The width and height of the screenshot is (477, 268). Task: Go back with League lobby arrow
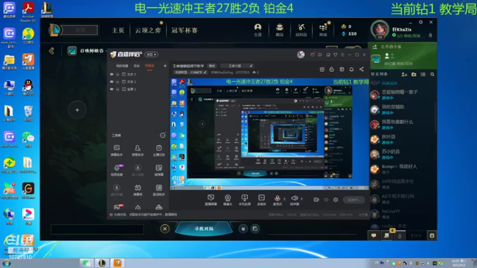pos(51,51)
